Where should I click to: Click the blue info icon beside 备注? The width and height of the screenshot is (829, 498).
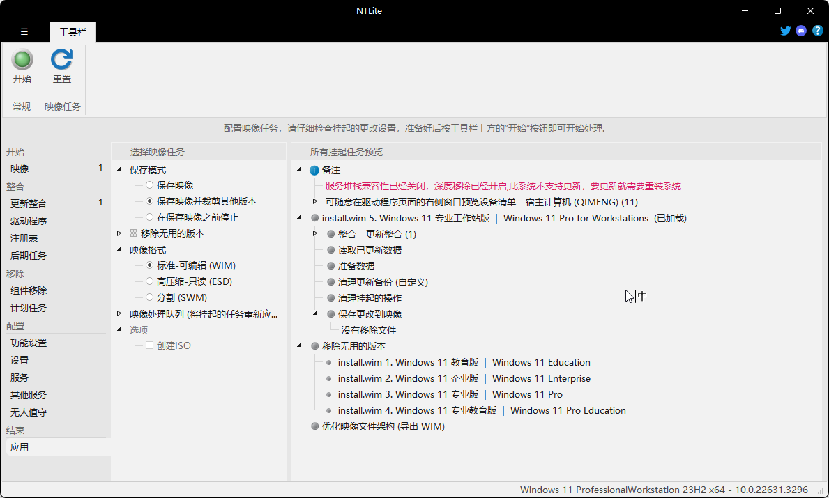(x=314, y=171)
